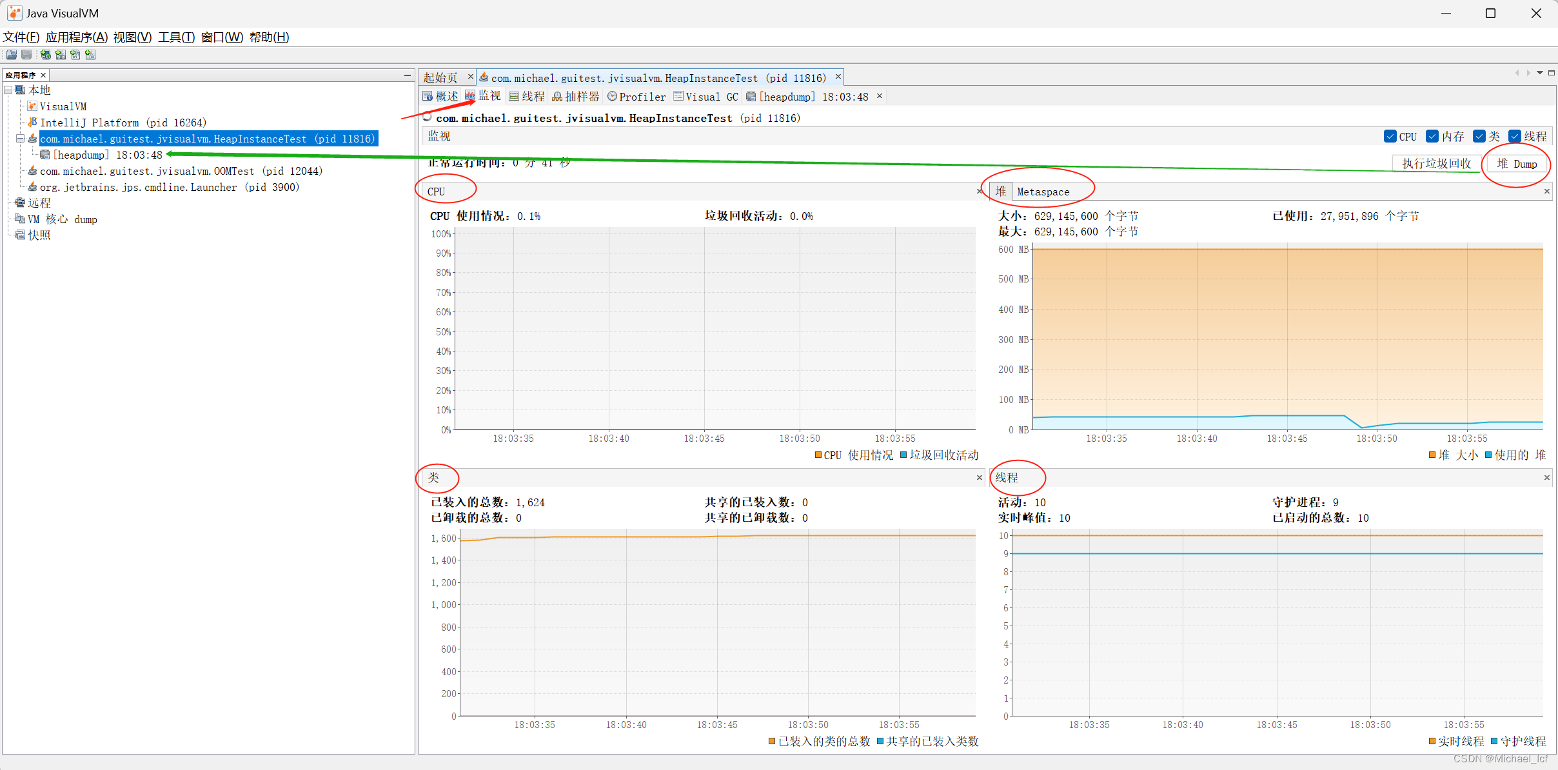
Task: Open the 视图(V) menu
Action: click(133, 37)
